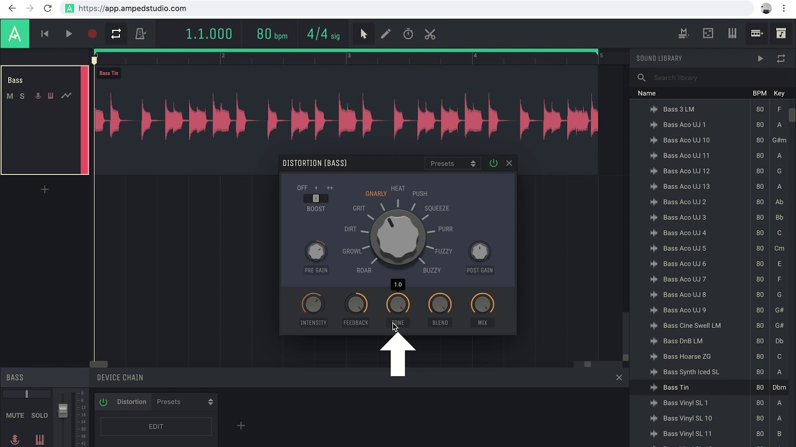Close the Device Chain panel
The width and height of the screenshot is (796, 447).
pos(619,377)
